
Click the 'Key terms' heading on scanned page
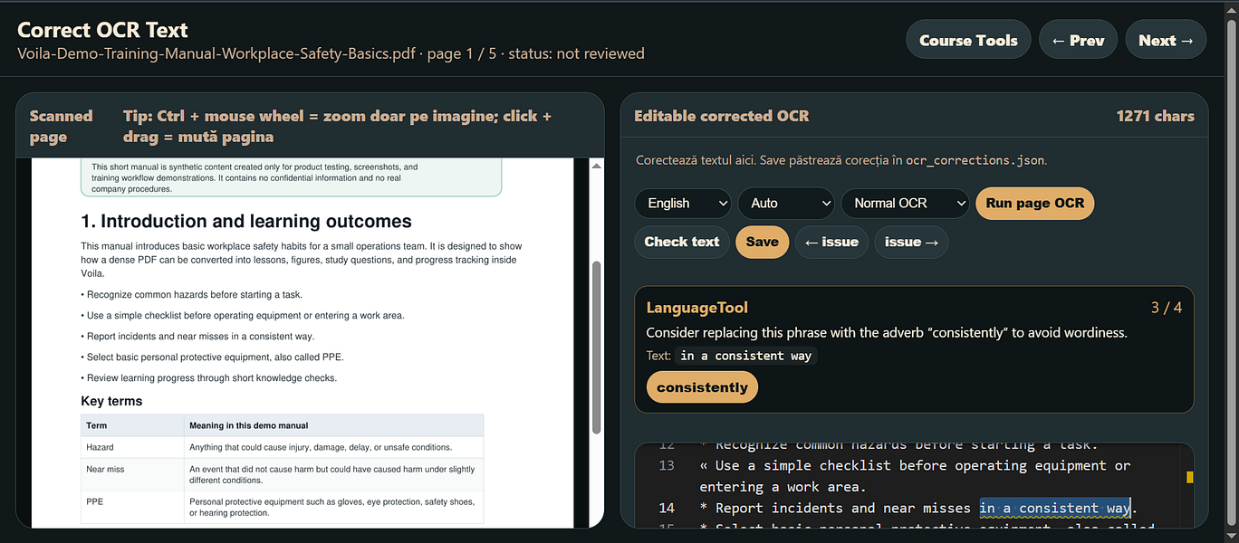coord(111,401)
